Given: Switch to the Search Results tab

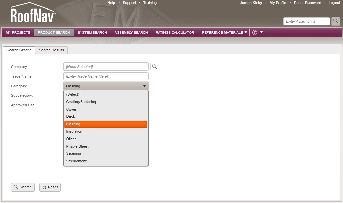Looking at the screenshot, I should tap(51, 50).
